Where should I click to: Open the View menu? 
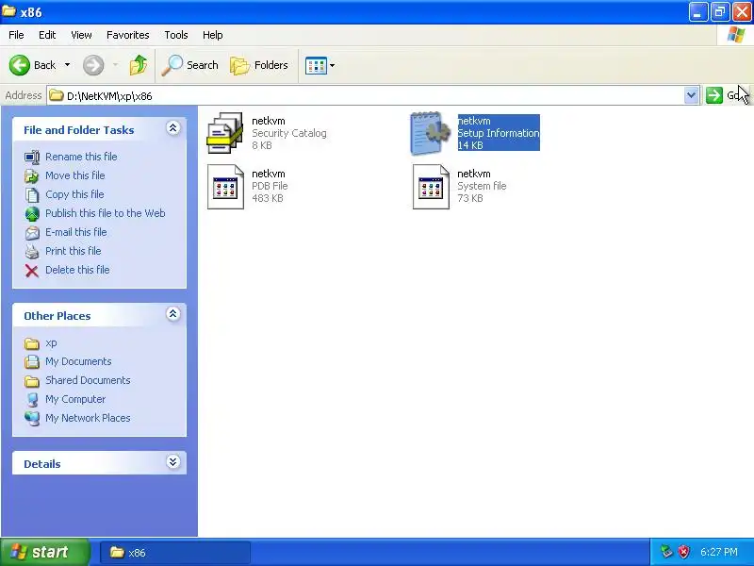pos(81,35)
